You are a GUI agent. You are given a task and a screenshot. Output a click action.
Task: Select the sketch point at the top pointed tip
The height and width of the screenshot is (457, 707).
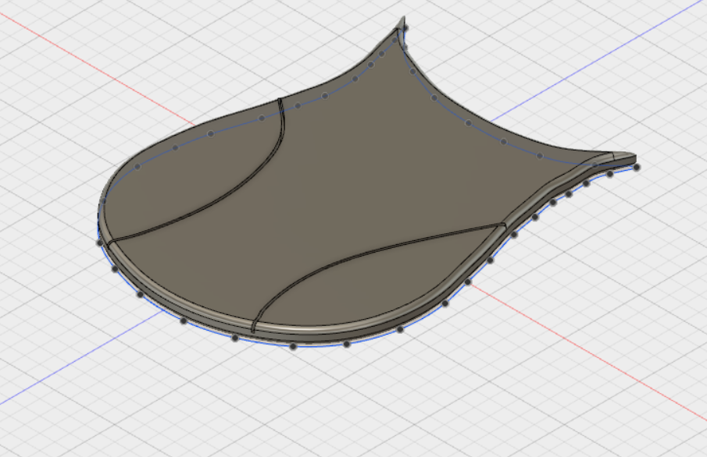(x=405, y=28)
